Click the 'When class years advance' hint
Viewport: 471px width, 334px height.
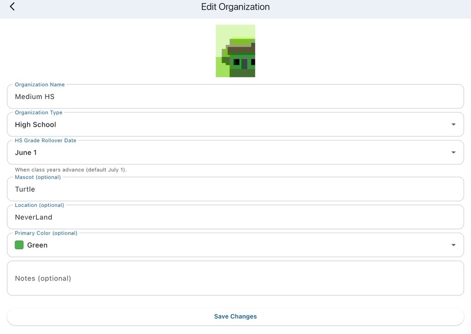(x=71, y=170)
